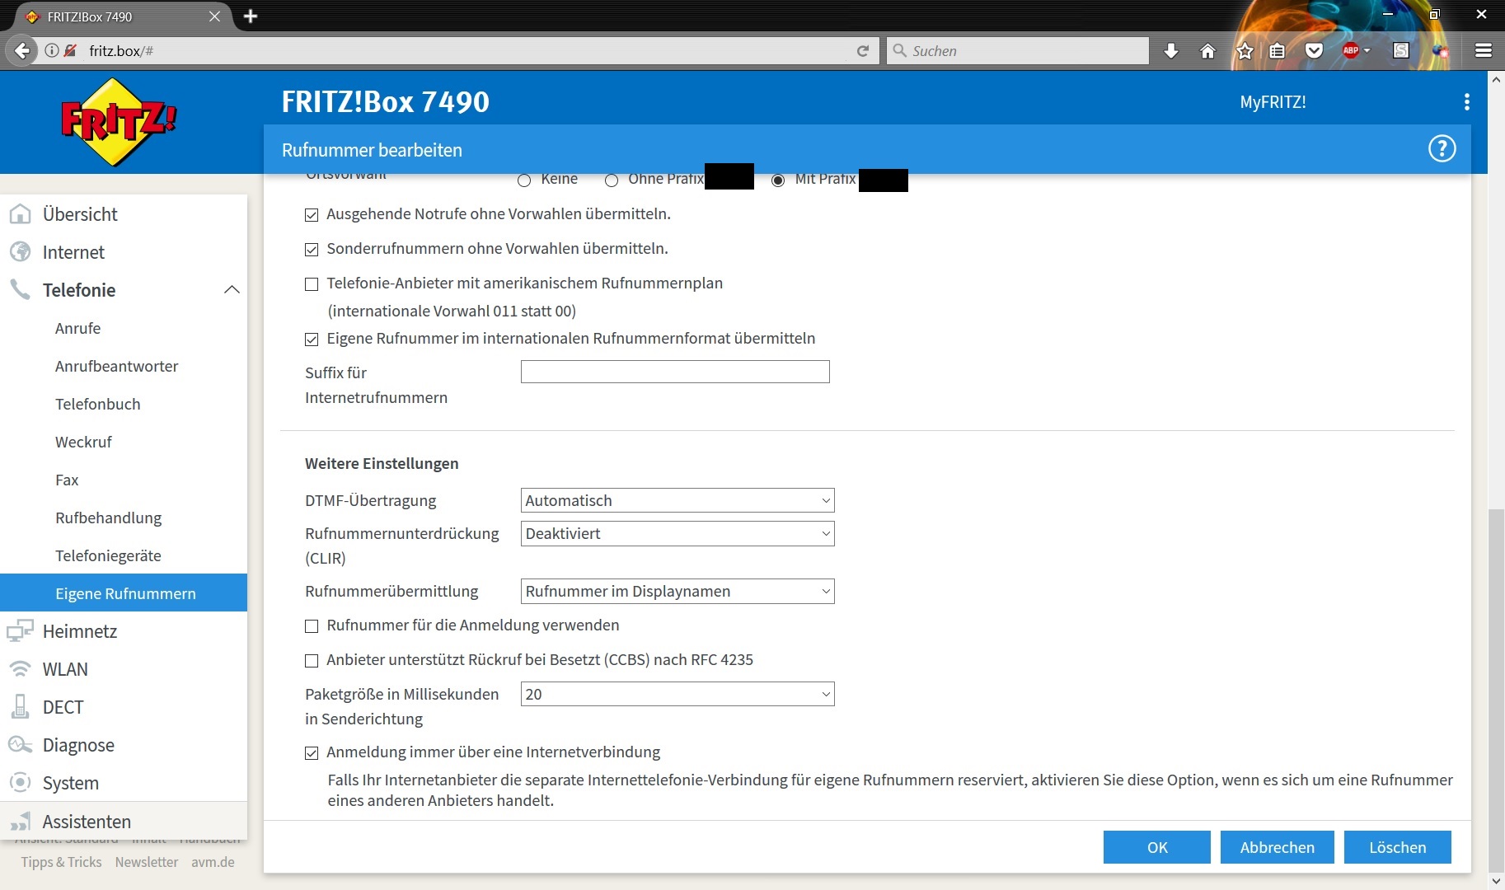Click the Internet globe icon
The image size is (1505, 890).
(20, 252)
